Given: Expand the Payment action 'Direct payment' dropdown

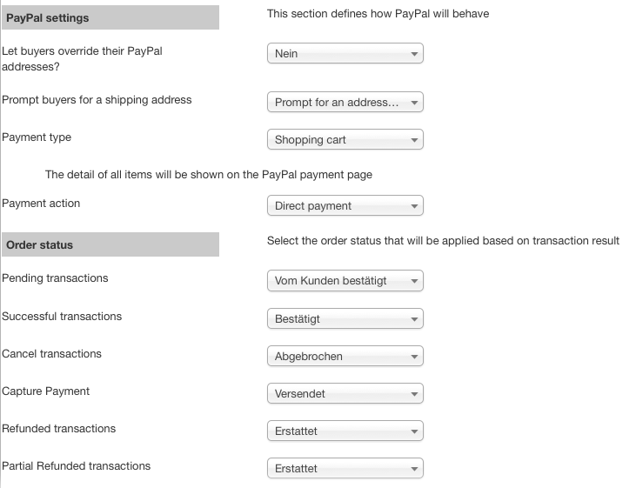Looking at the screenshot, I should (345, 206).
